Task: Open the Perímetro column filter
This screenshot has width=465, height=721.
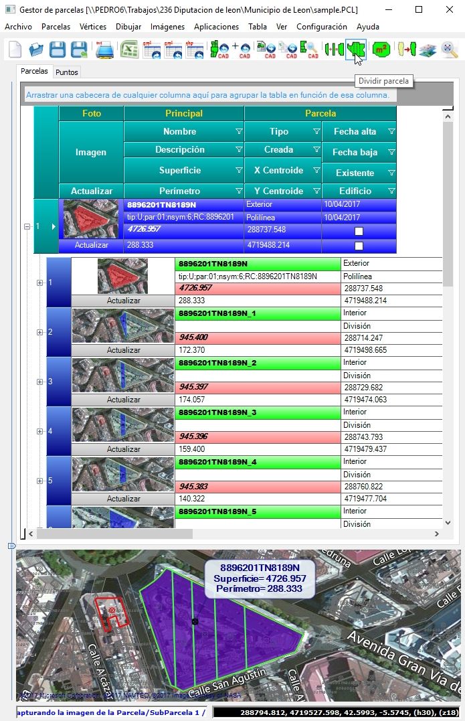Action: 239,191
